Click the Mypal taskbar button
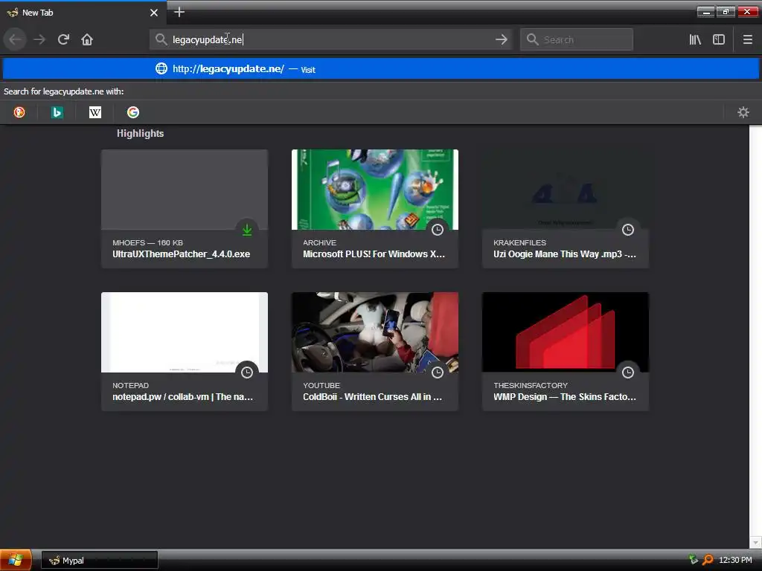762x571 pixels. click(x=100, y=561)
